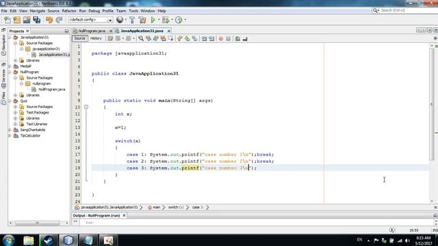Toggle Bookmark icon in editor toolbar

[194, 39]
